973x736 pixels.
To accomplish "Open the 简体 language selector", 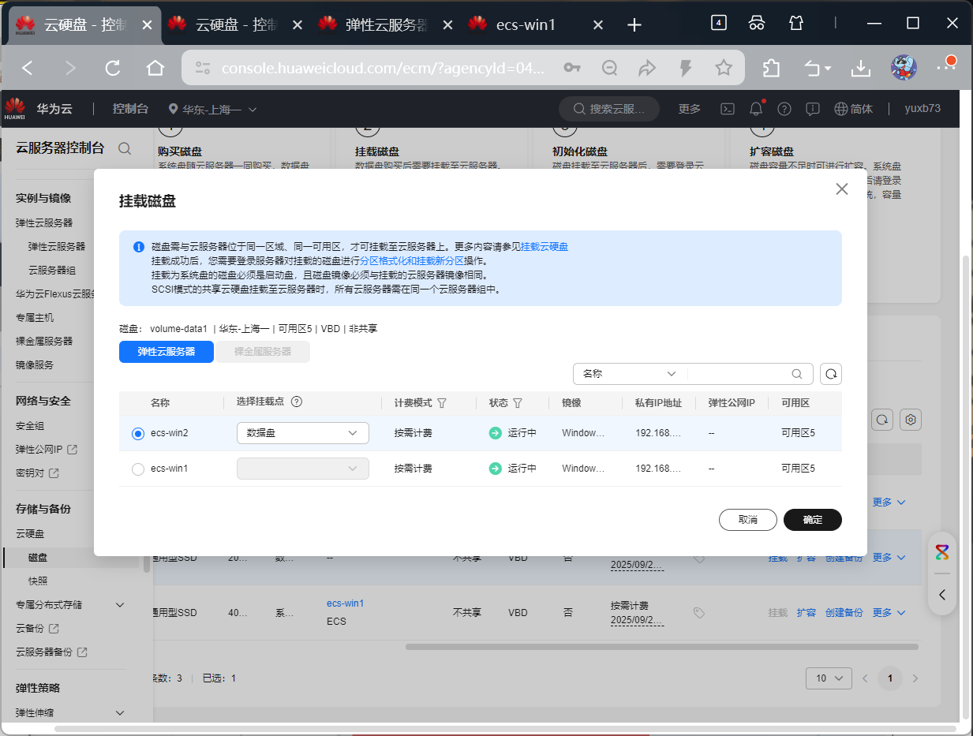I will click(x=854, y=109).
